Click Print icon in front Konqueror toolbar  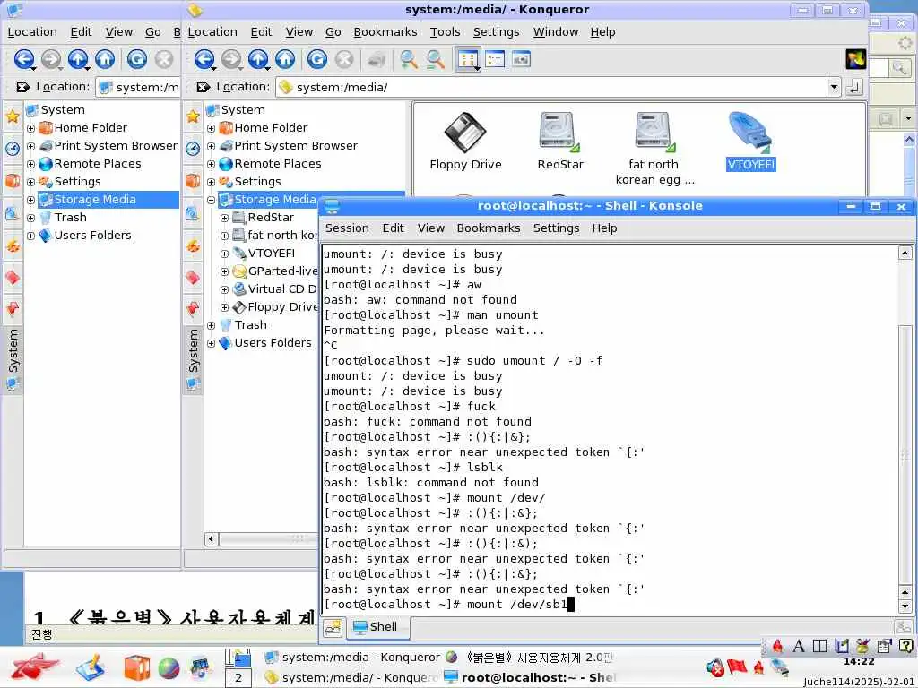[376, 59]
